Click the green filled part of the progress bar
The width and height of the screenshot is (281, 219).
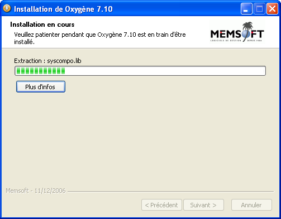pyautogui.click(x=41, y=71)
